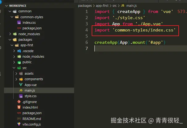Click line number 1 in the gutter
187x128 pixels.
pyautogui.click(x=87, y=11)
